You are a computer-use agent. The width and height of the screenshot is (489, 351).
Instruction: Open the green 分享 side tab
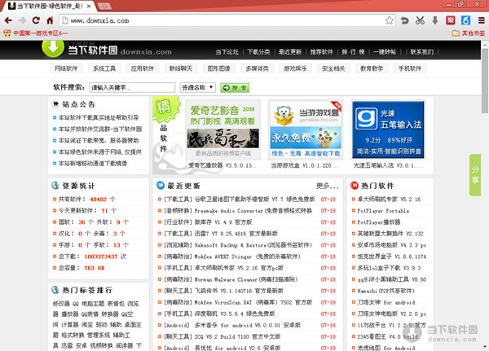[475, 175]
